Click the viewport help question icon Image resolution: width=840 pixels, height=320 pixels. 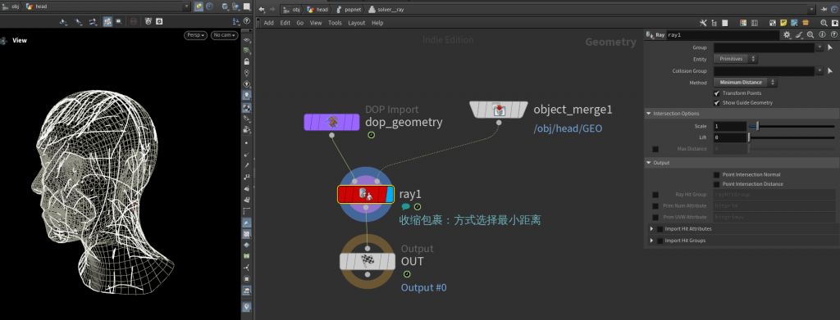pyautogui.click(x=246, y=21)
